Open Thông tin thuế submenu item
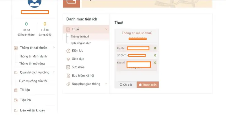Screen dimensions: 226x131 click(80, 37)
